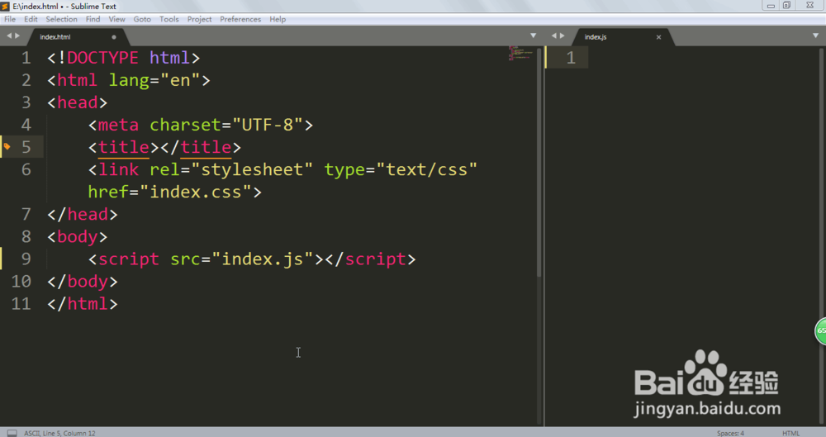
Task: Click line number 9 in gutter
Action: [x=26, y=259]
